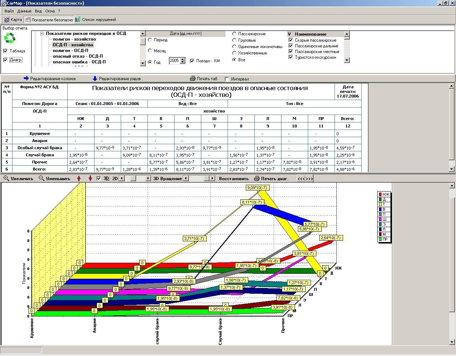
Task: Uncheck Туристско-экскурсион checkbox
Action: click(291, 57)
